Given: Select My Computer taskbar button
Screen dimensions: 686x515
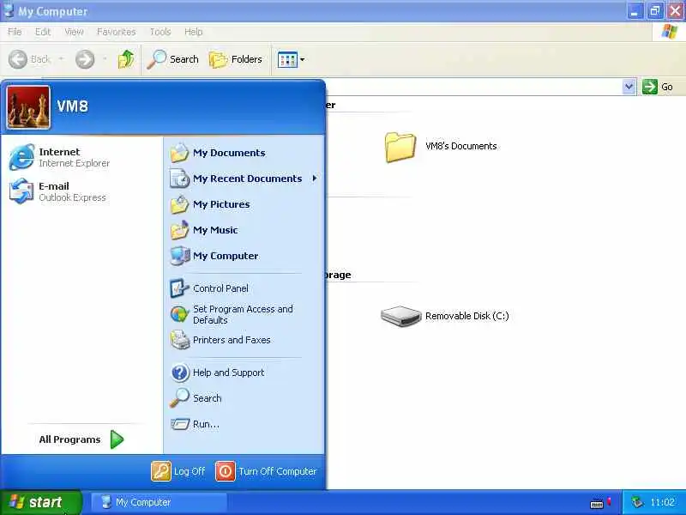Looking at the screenshot, I should click(x=159, y=502).
